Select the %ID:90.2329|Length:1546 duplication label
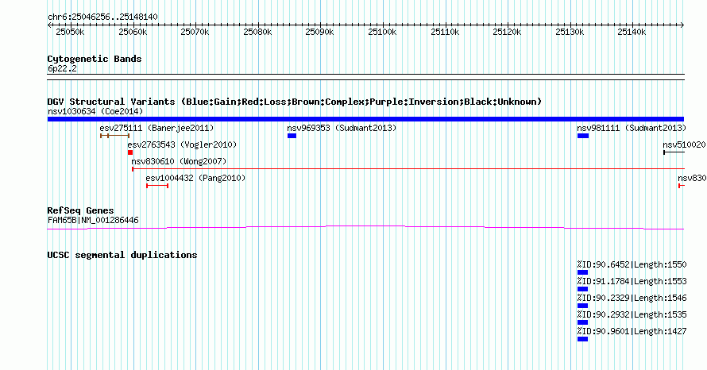707x370 pixels. (632, 298)
